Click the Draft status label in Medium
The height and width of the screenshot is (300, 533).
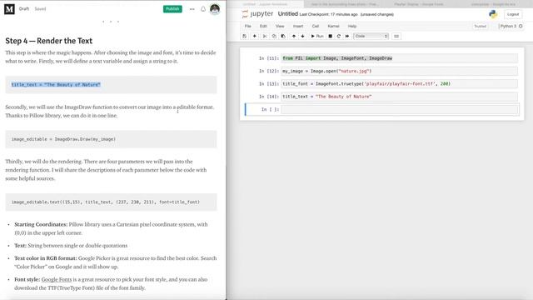(x=24, y=9)
